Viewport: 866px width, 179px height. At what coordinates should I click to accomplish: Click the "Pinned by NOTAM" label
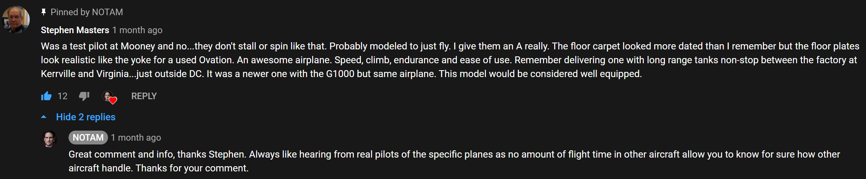pos(87,12)
